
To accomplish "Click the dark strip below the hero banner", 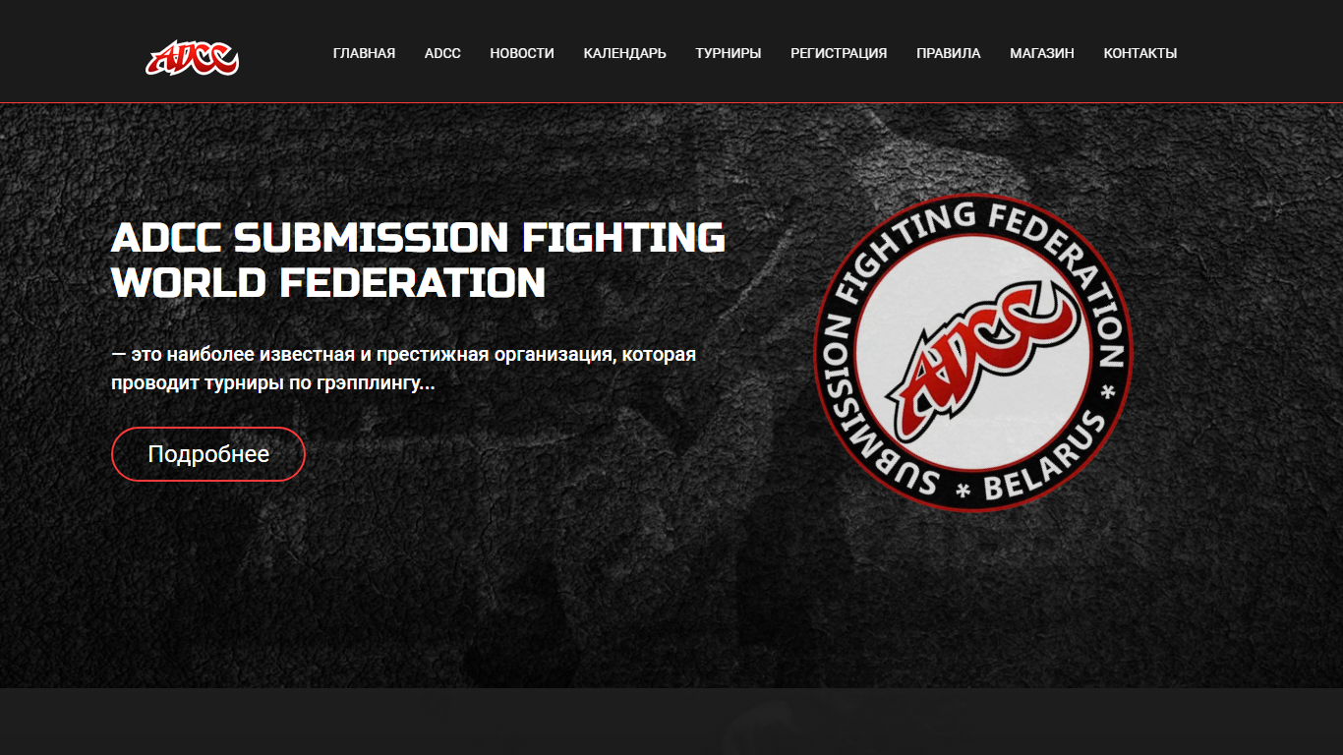I will coord(671,722).
